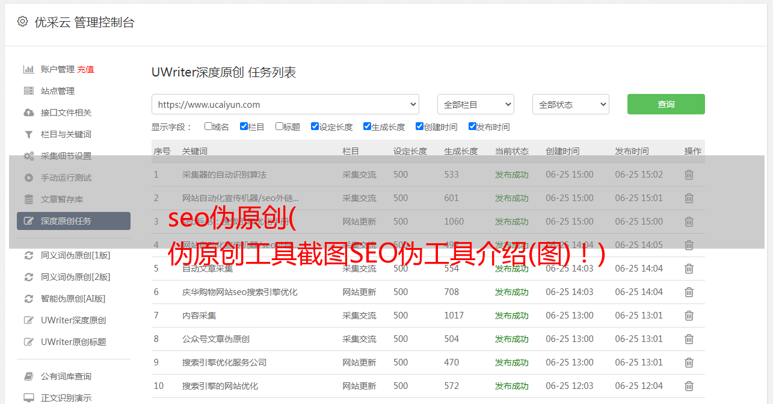Viewport: 773px width, 404px height.
Task: Click the book icon for 公有词库查询
Action: (x=28, y=376)
